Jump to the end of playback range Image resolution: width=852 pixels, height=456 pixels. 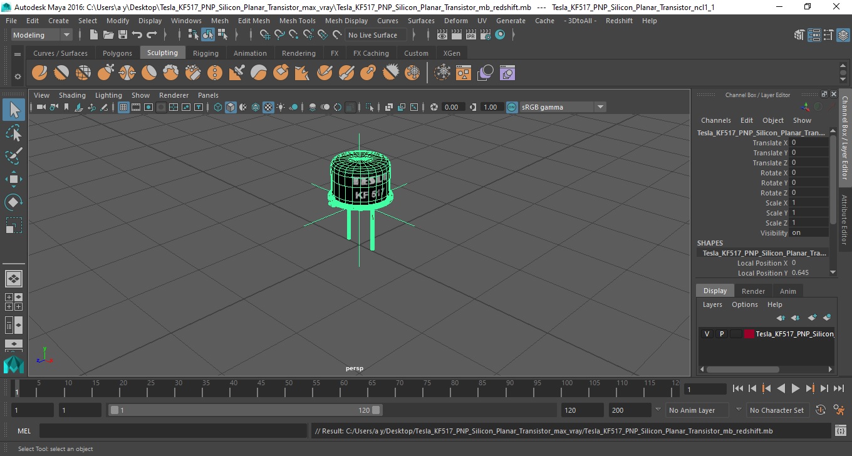tap(838, 388)
